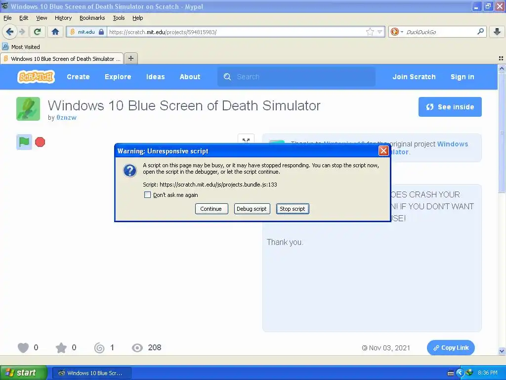
Task: Close the Unresponsive script dialog with the X
Action: click(x=383, y=150)
